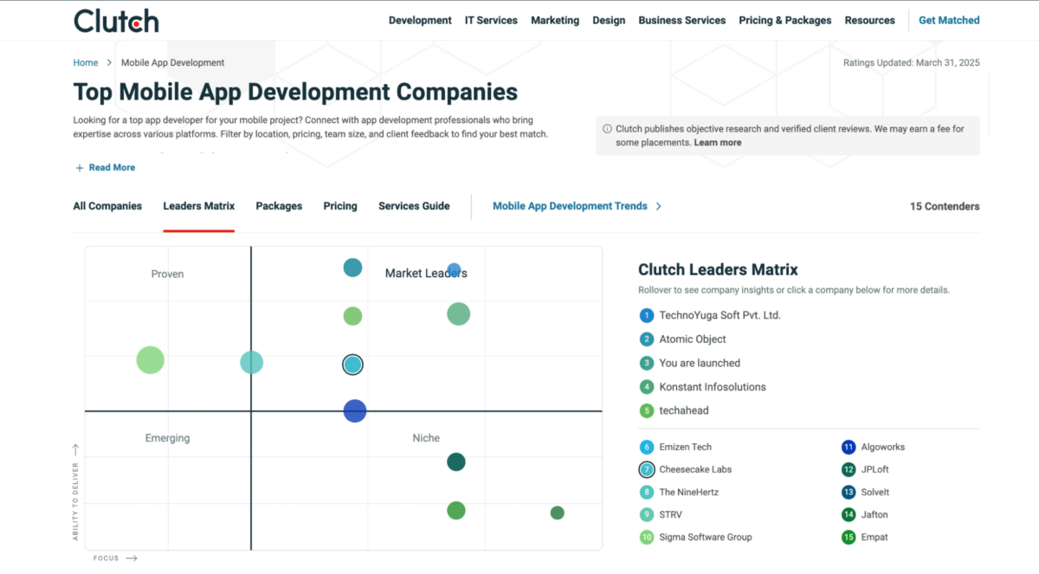Screen dimensions: 1039x574
Task: Click the number 11 Algoworks badge icon
Action: (849, 448)
